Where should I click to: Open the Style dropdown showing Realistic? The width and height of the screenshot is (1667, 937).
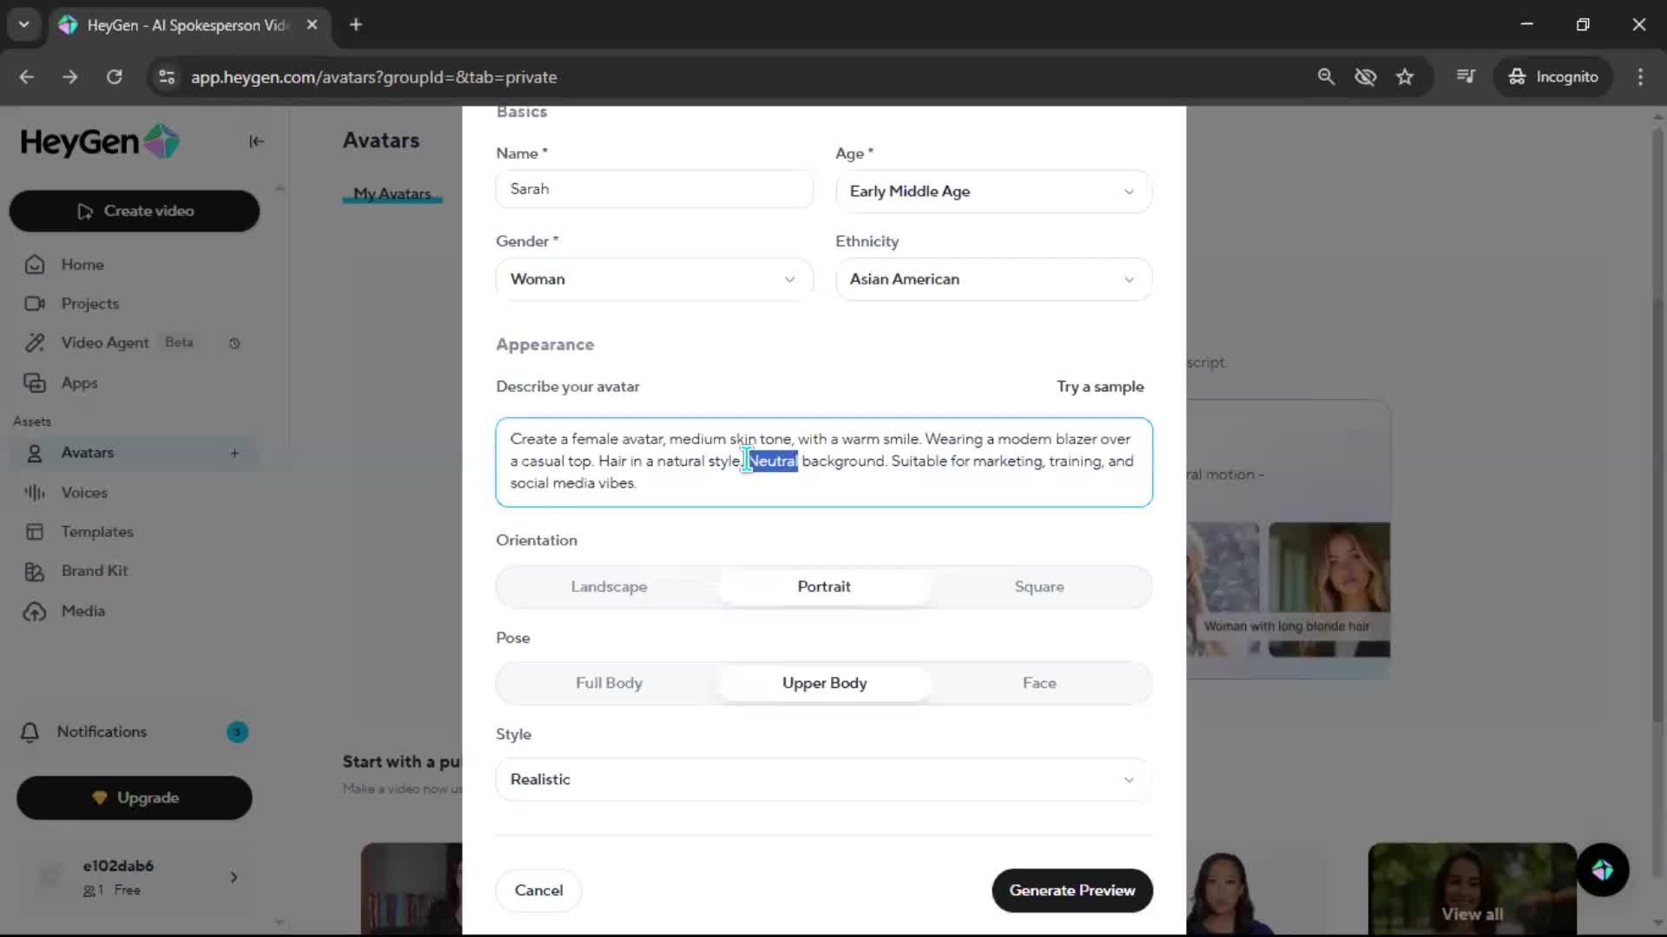(823, 779)
